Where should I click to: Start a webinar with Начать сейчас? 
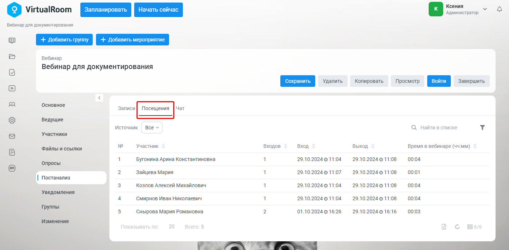point(159,9)
